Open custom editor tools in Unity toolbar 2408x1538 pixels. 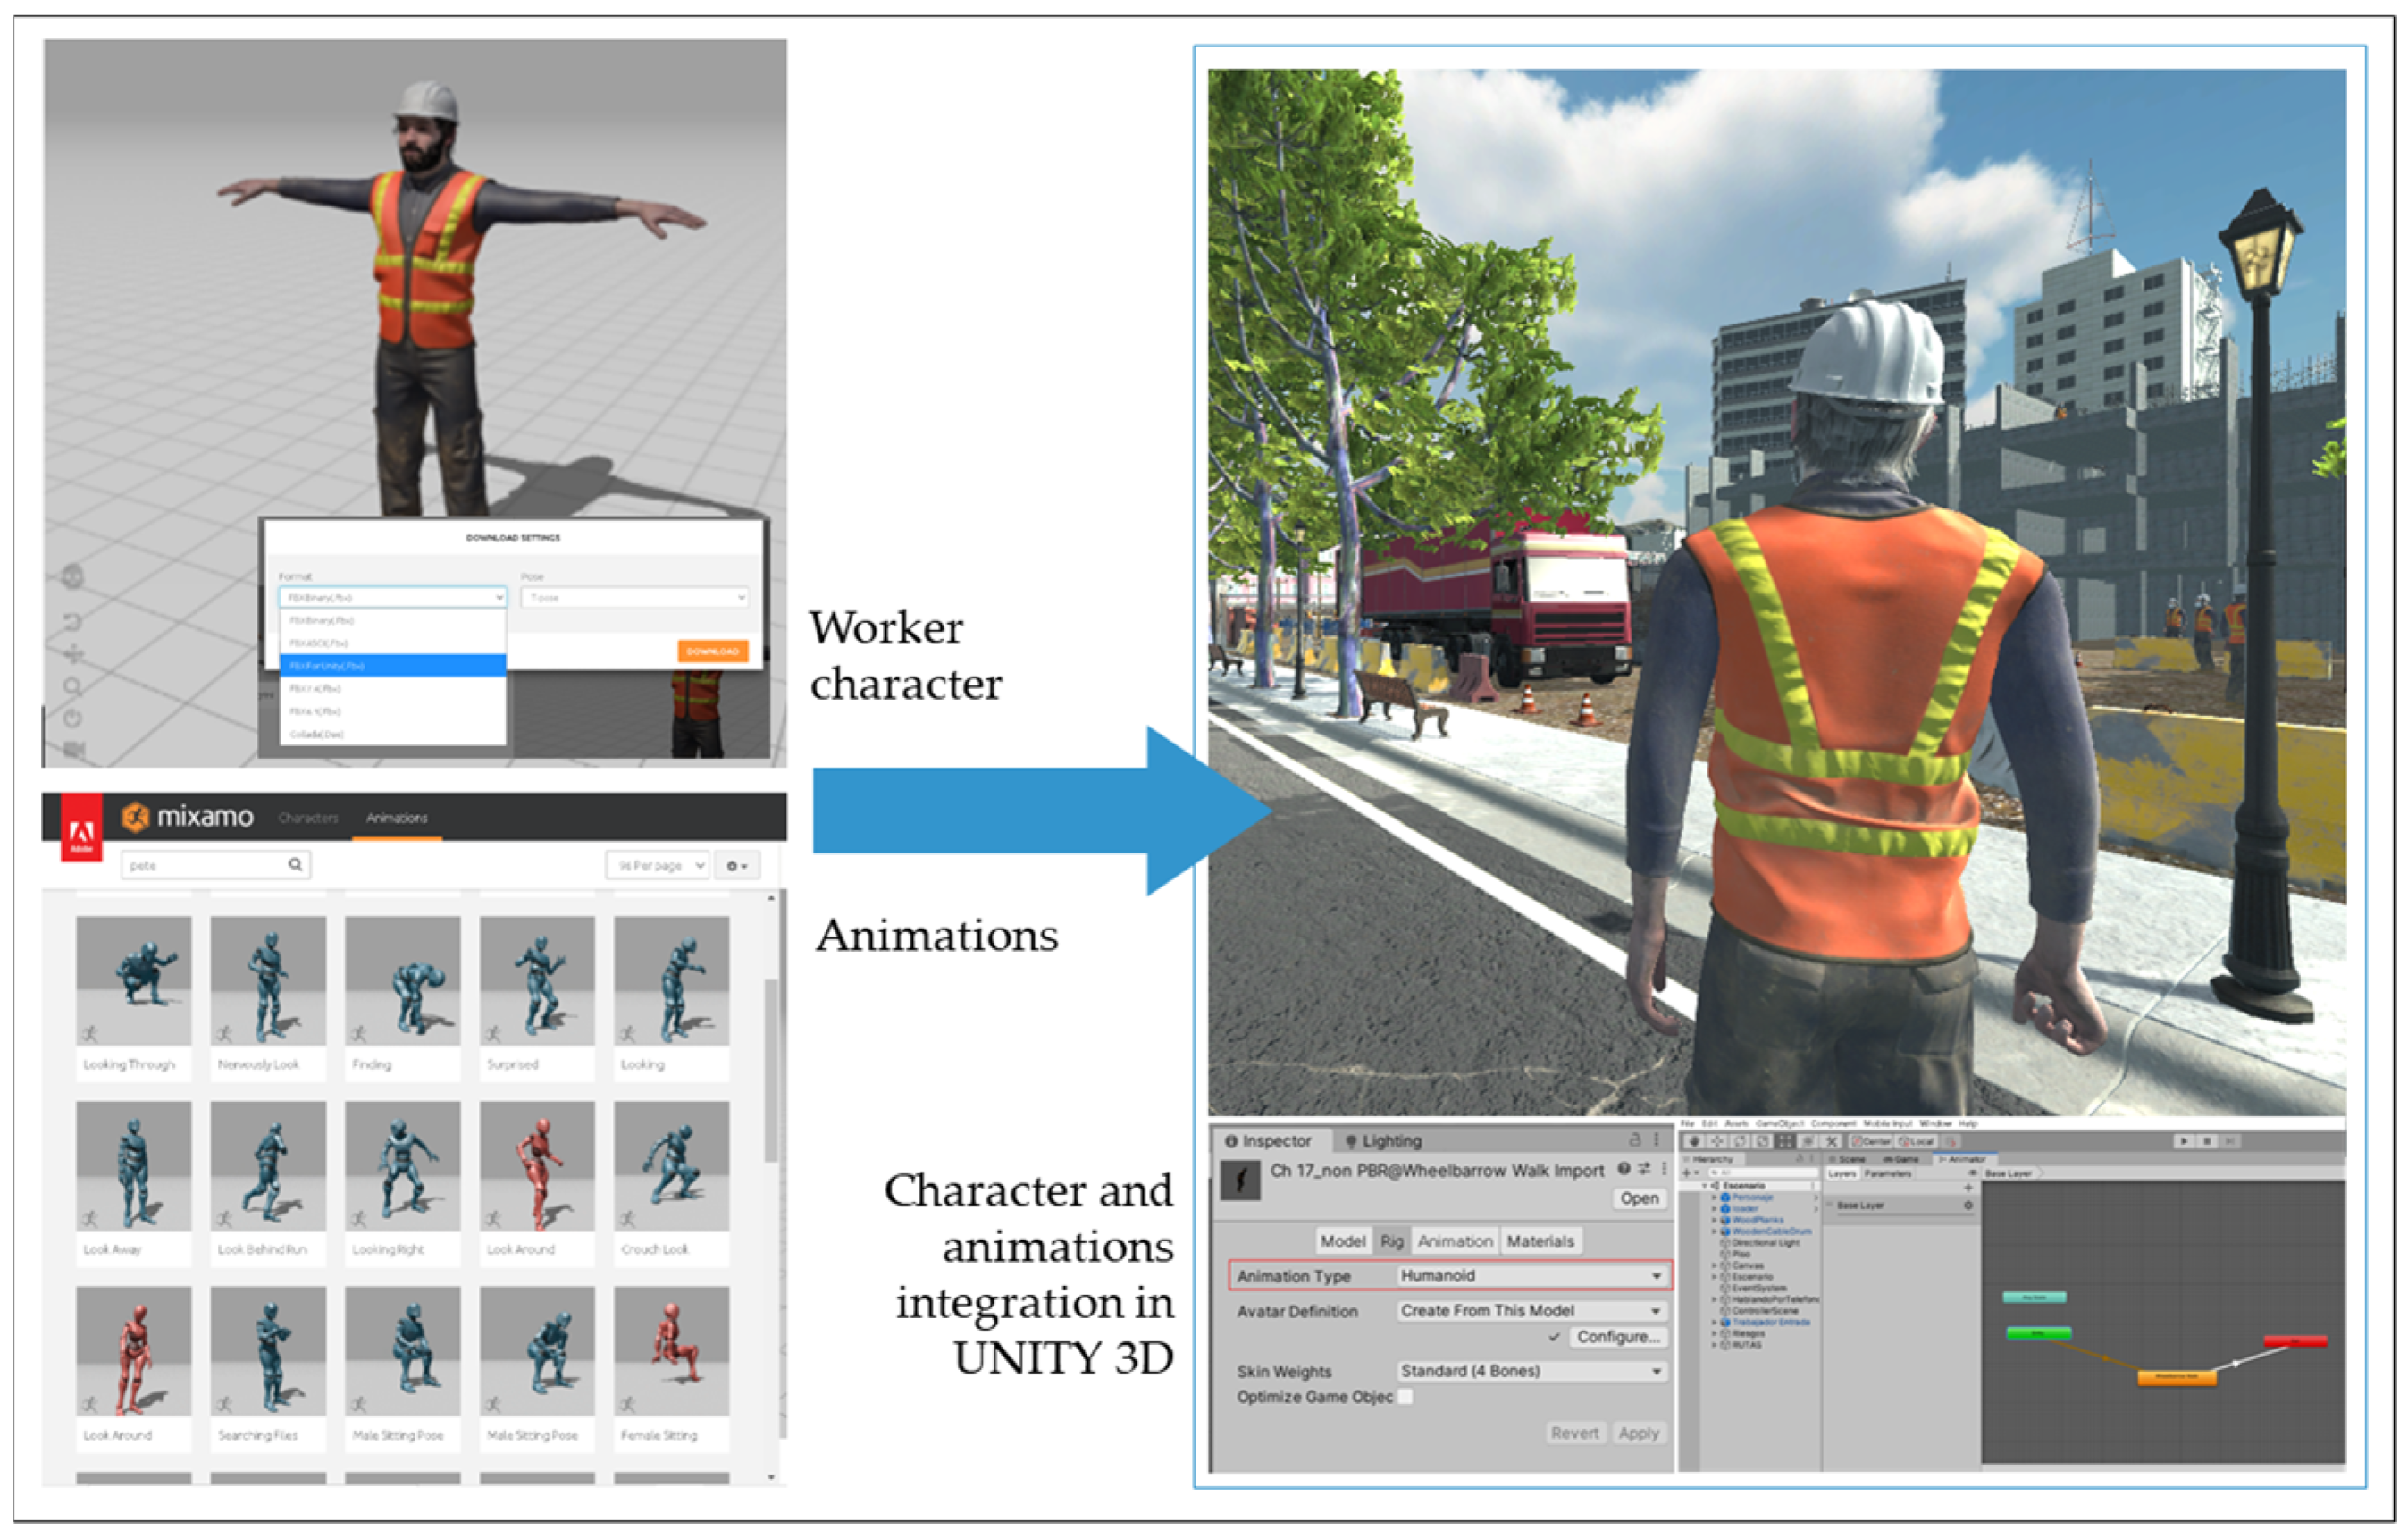[1831, 1141]
